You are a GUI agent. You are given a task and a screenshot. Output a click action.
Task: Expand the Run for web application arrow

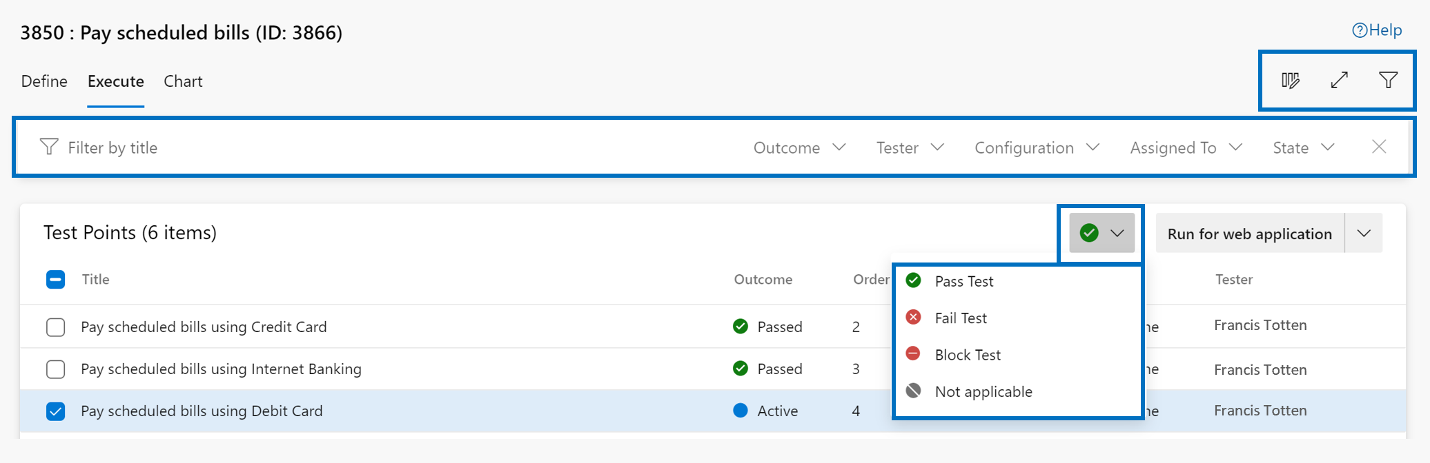pyautogui.click(x=1363, y=234)
